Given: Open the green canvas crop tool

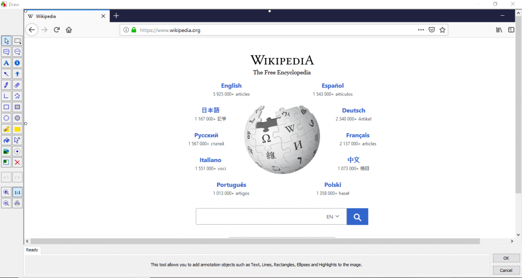Looking at the screenshot, I should point(6,163).
